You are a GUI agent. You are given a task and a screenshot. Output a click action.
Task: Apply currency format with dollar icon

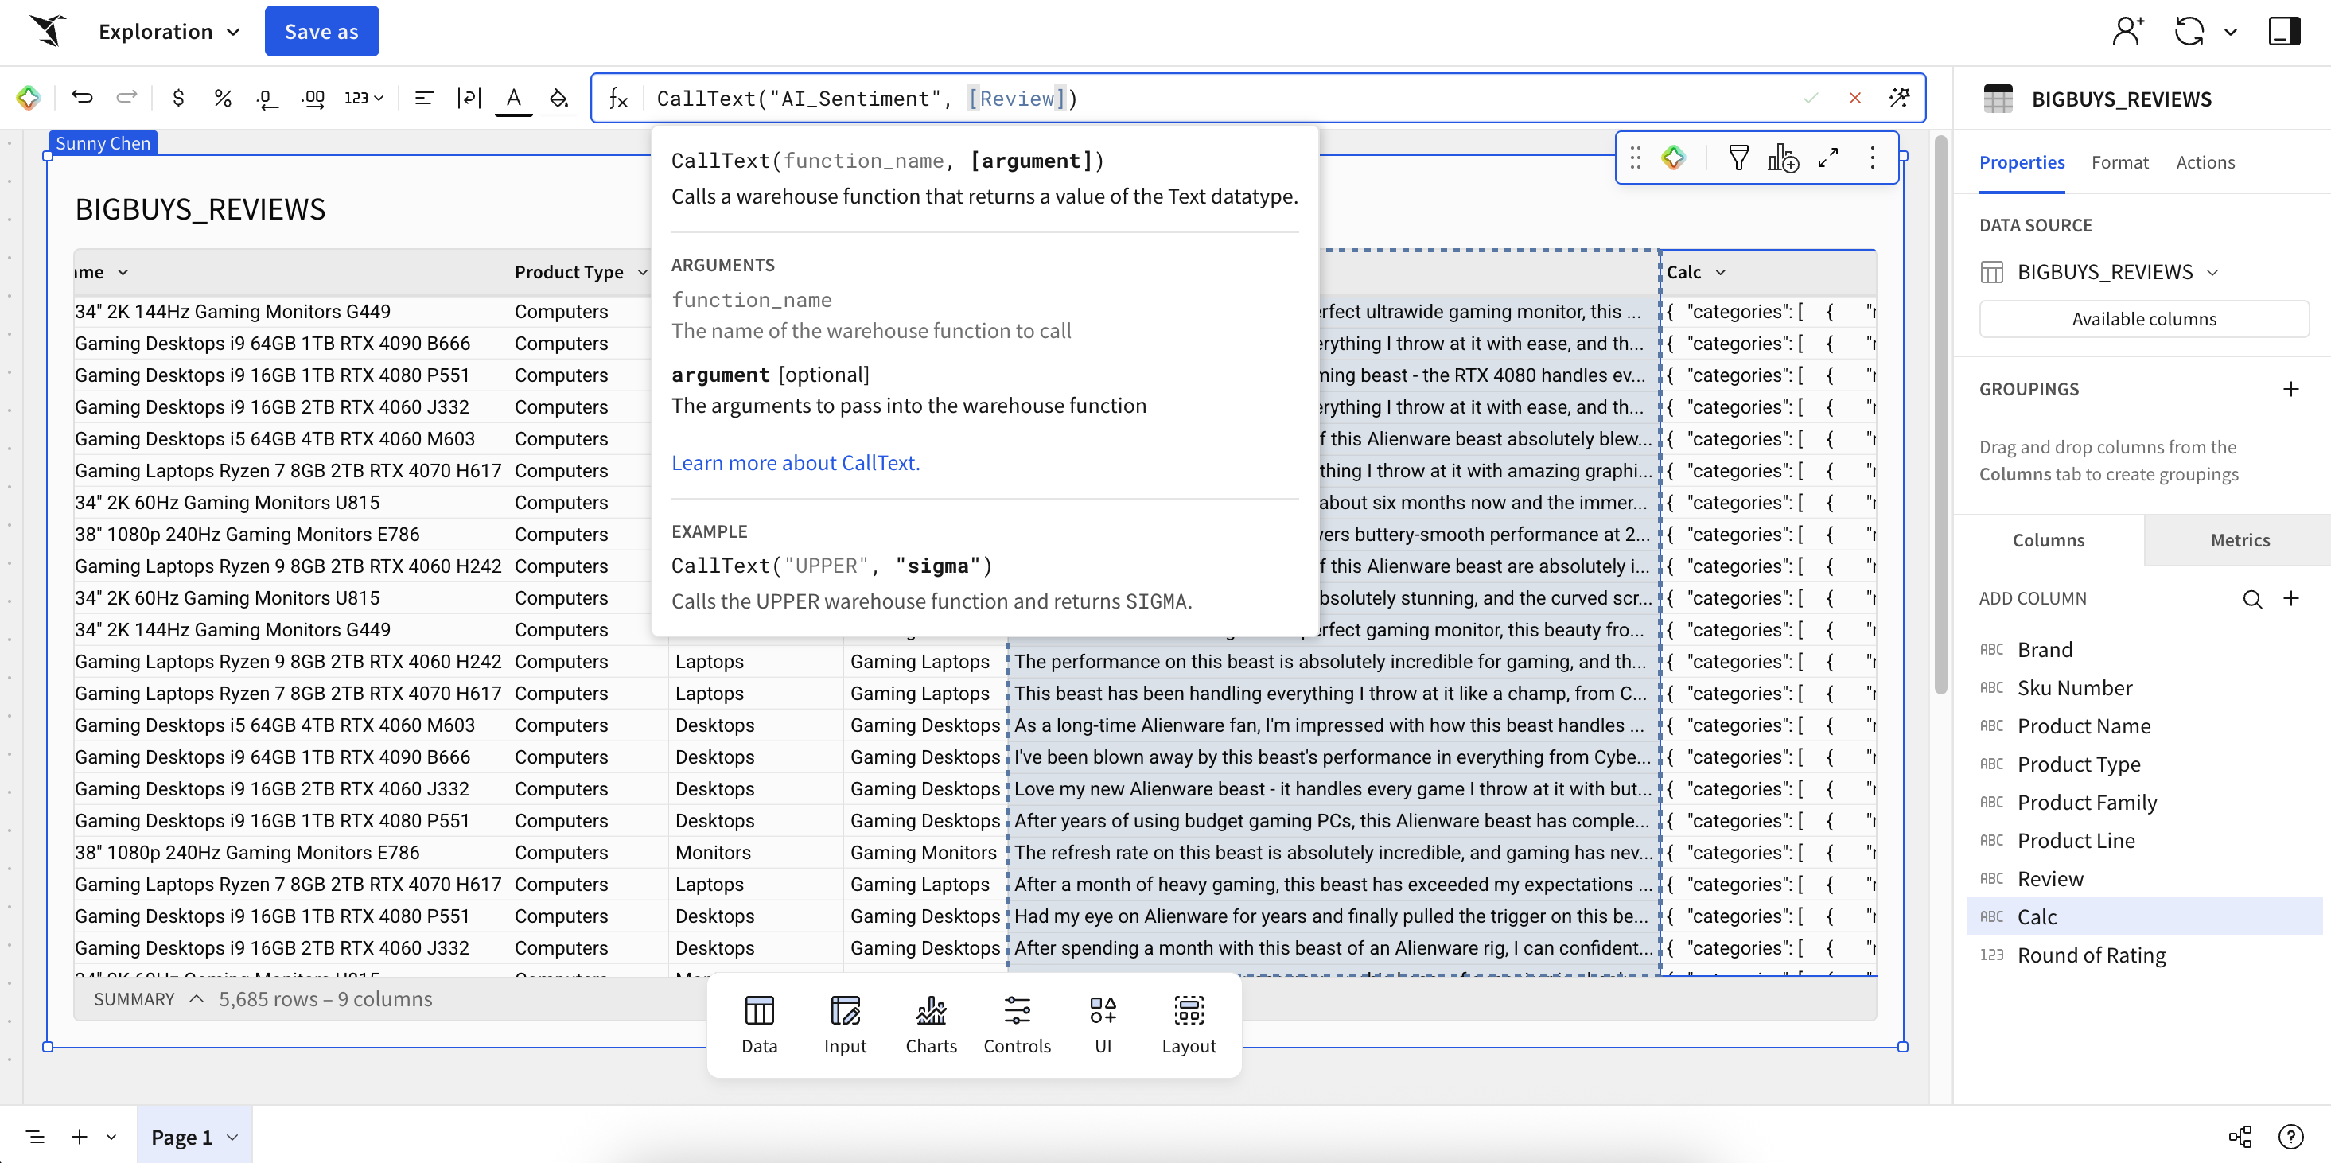click(178, 98)
